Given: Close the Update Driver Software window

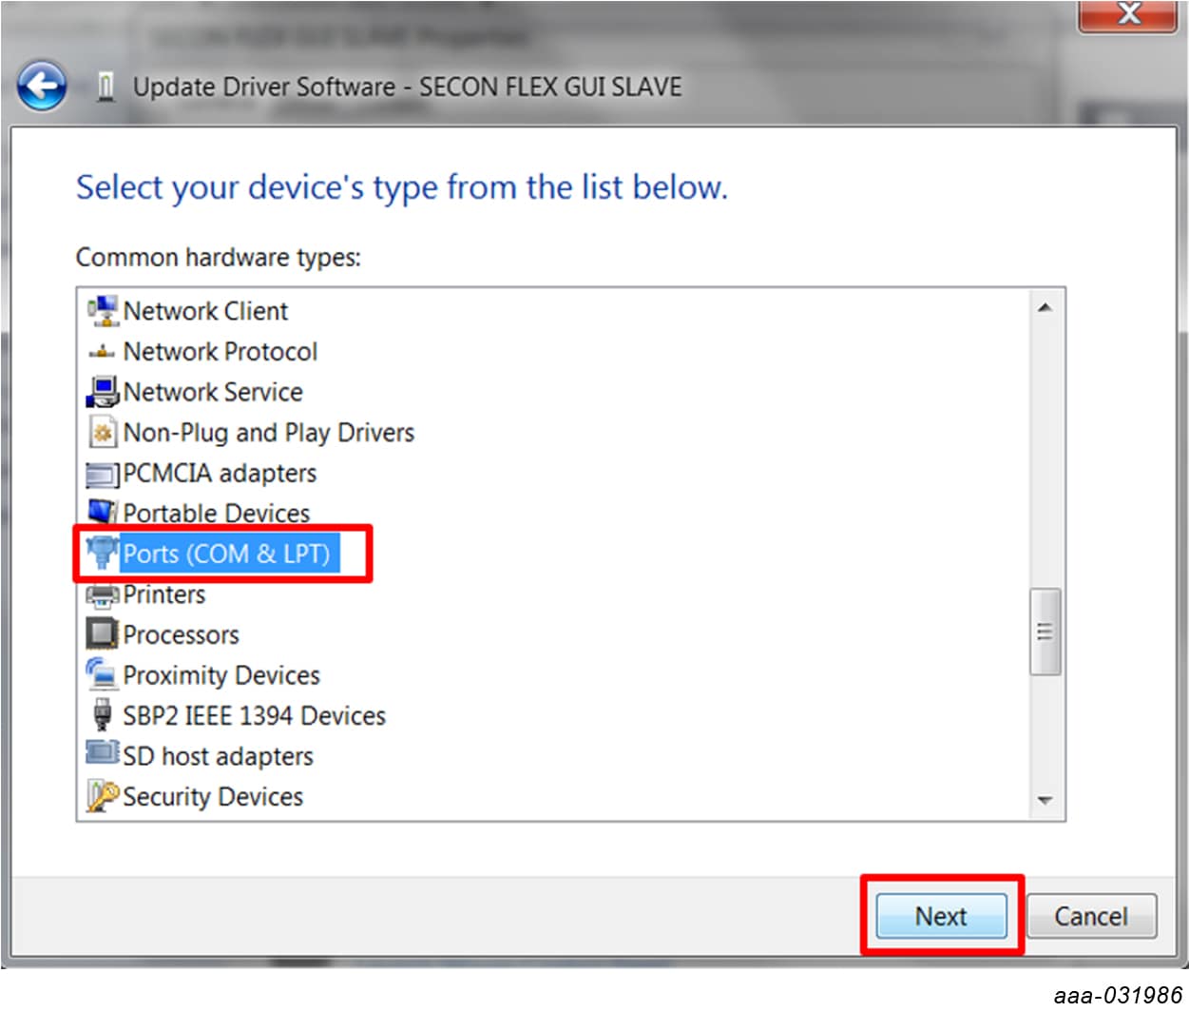Looking at the screenshot, I should coord(1127,14).
